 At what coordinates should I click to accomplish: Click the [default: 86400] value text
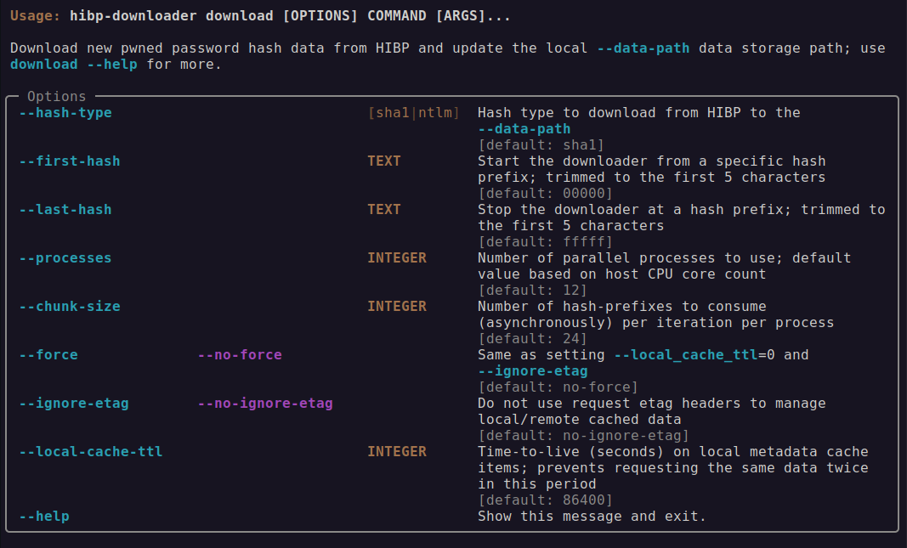(546, 500)
